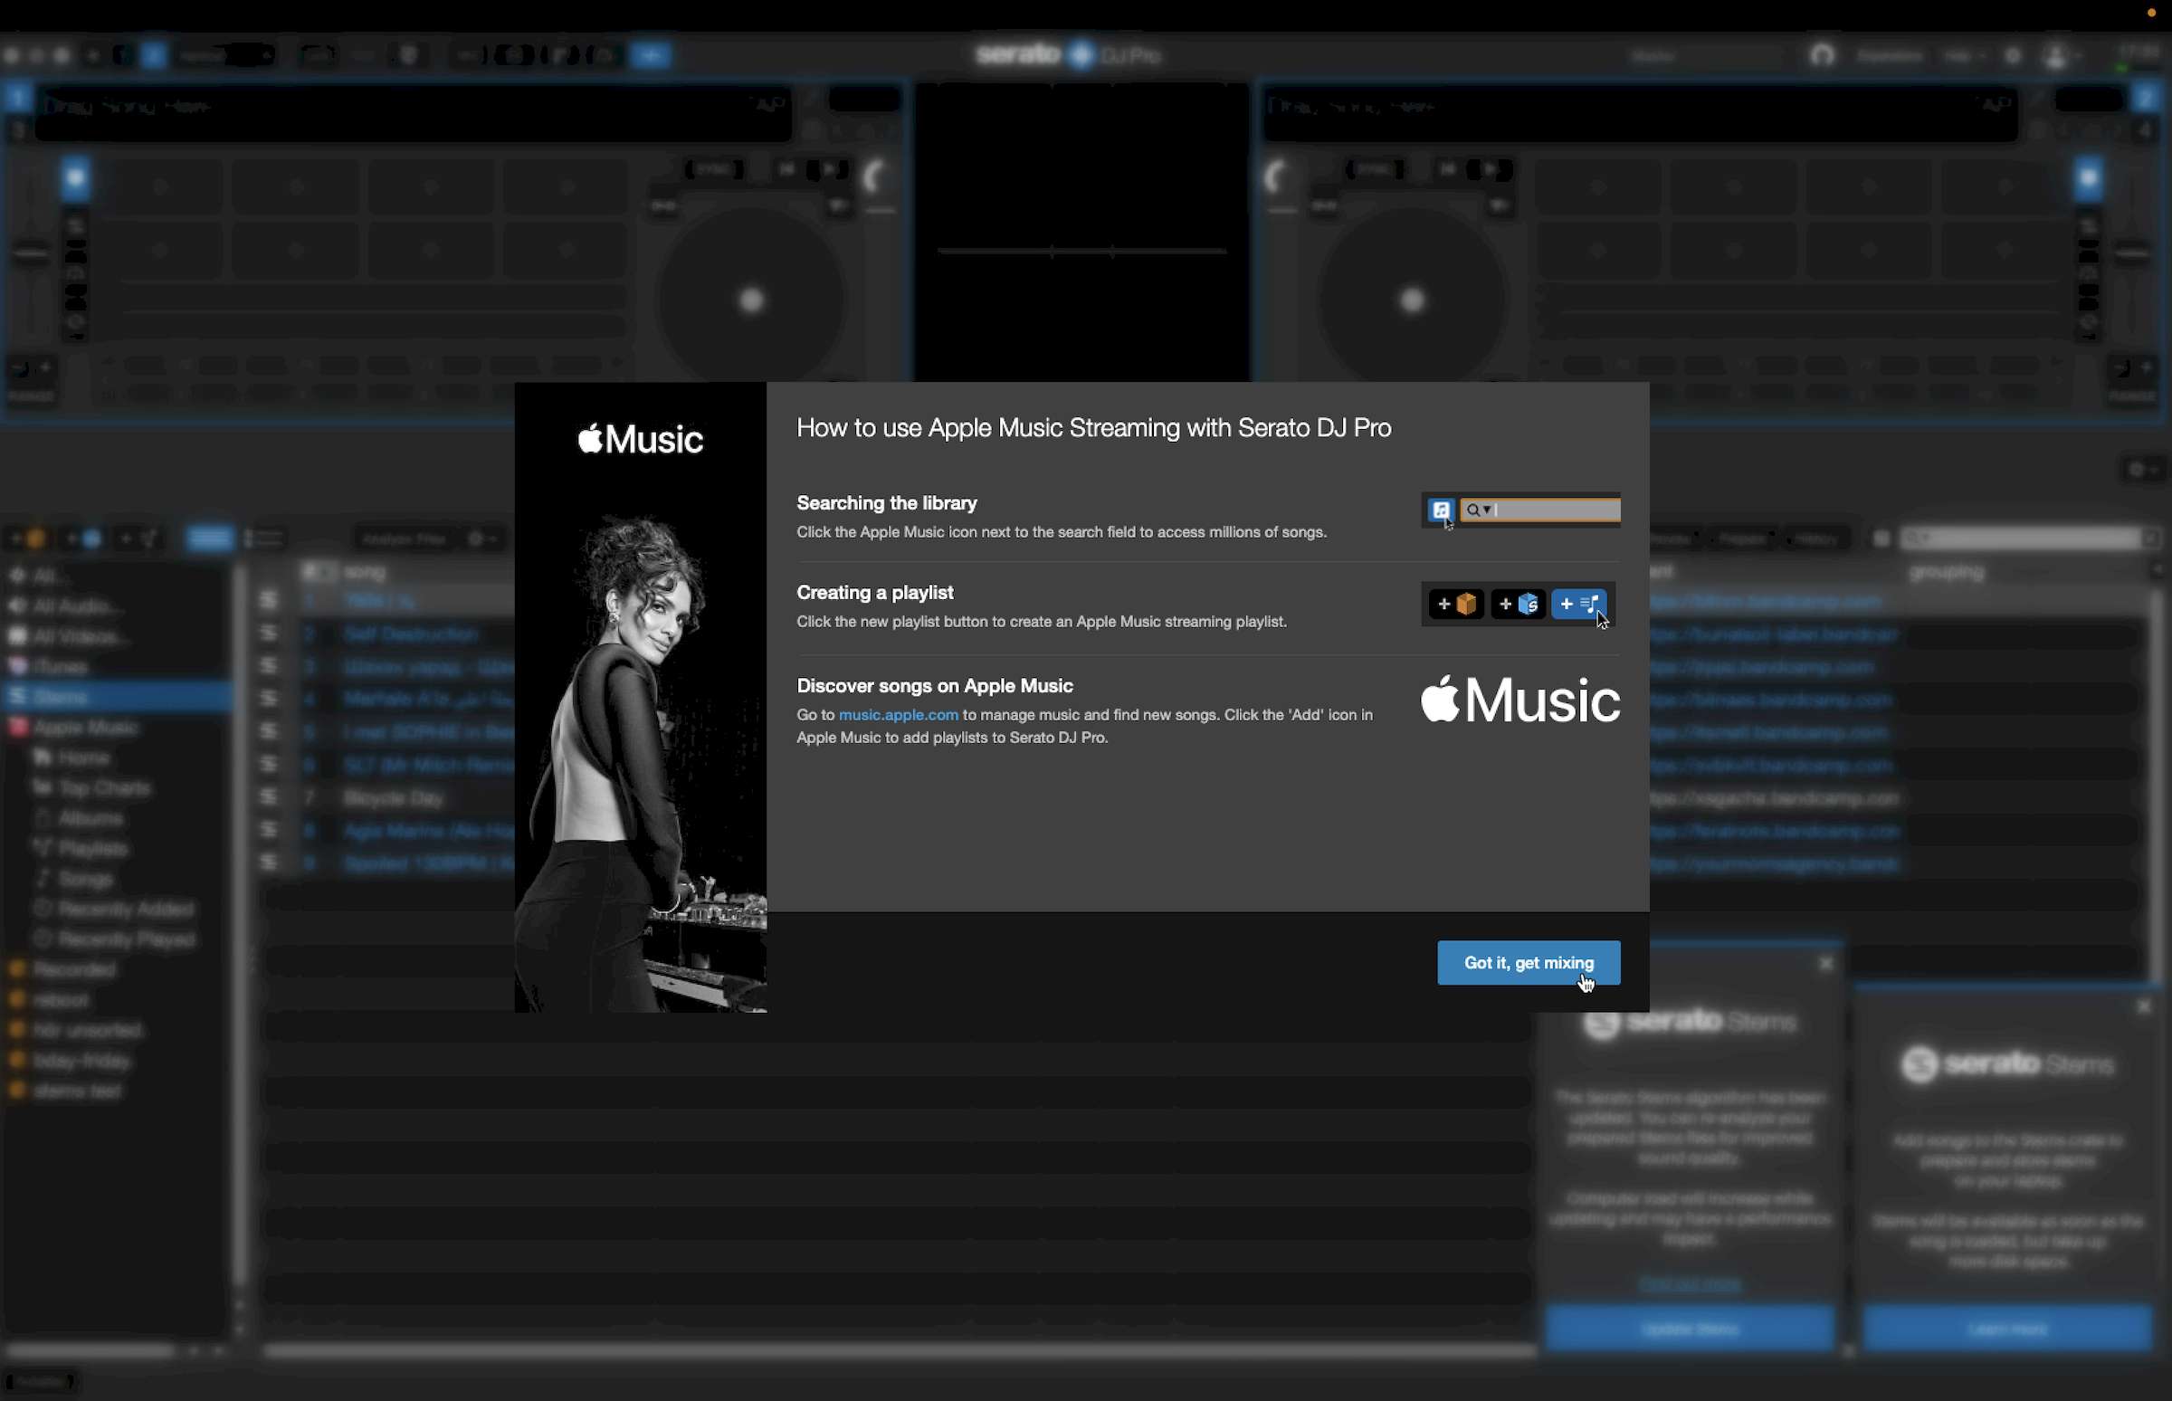This screenshot has width=2172, height=1401.
Task: Click the Analyze Files button
Action: [x=404, y=538]
